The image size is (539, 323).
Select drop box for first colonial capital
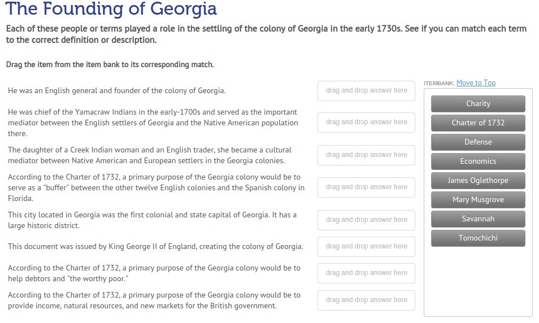click(366, 220)
